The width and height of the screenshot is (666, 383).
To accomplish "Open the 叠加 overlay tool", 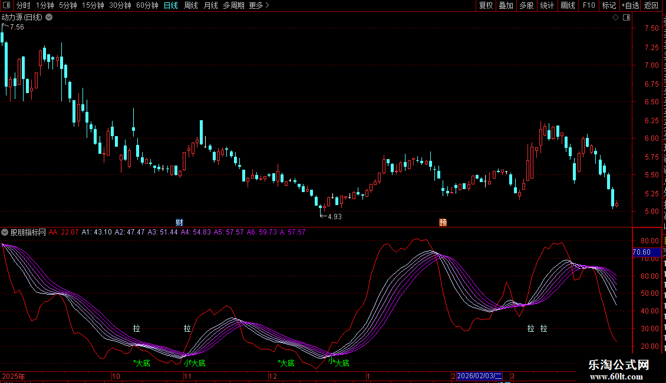I will pyautogui.click(x=506, y=5).
